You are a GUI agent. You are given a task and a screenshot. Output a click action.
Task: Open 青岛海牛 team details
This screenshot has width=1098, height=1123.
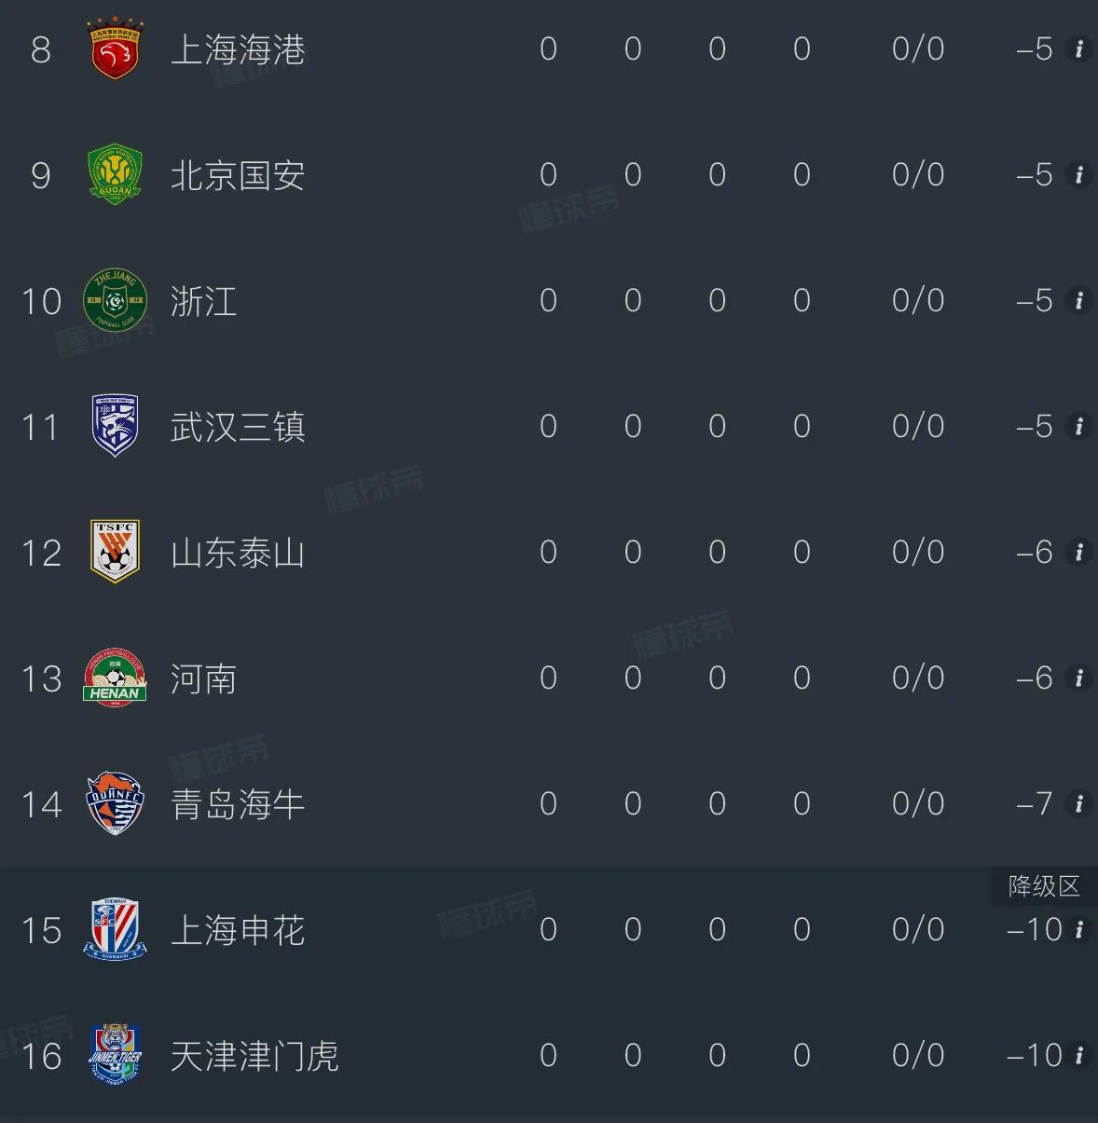tap(238, 804)
